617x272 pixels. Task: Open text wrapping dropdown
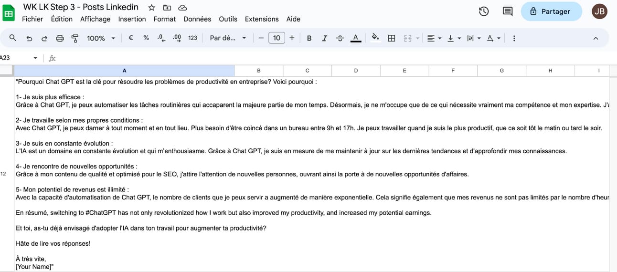click(473, 38)
